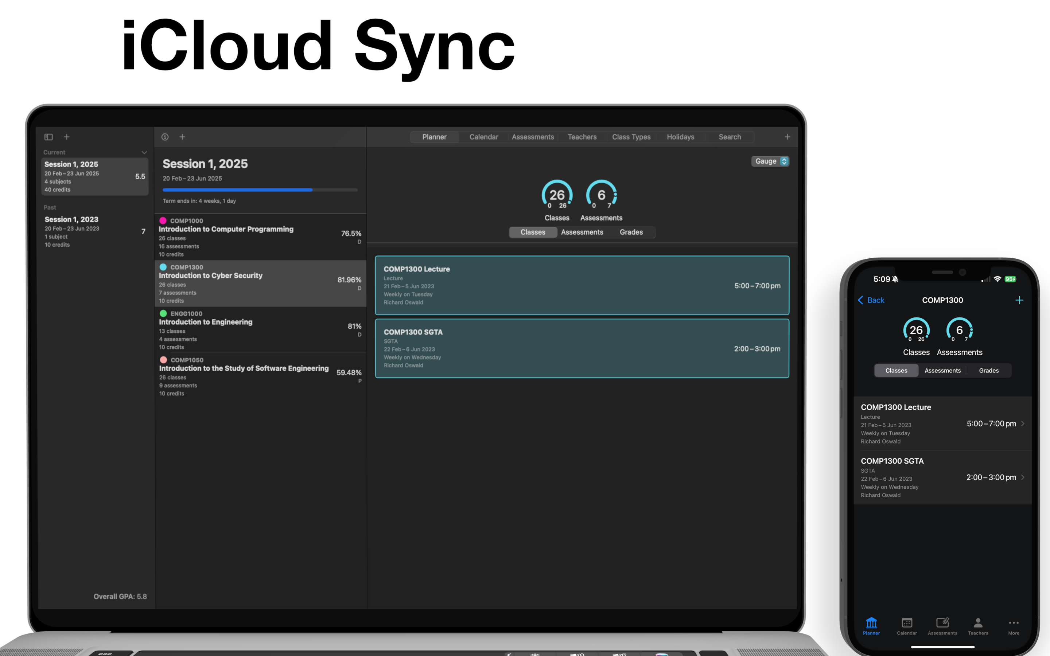Click the cyan COMP1300 color dot
Screen dimensions: 1050x656
(163, 267)
